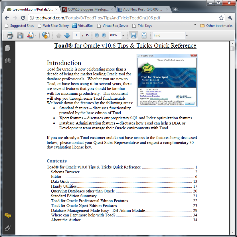Zoom out with the minus button
The width and height of the screenshot is (237, 237).
coord(97,35)
